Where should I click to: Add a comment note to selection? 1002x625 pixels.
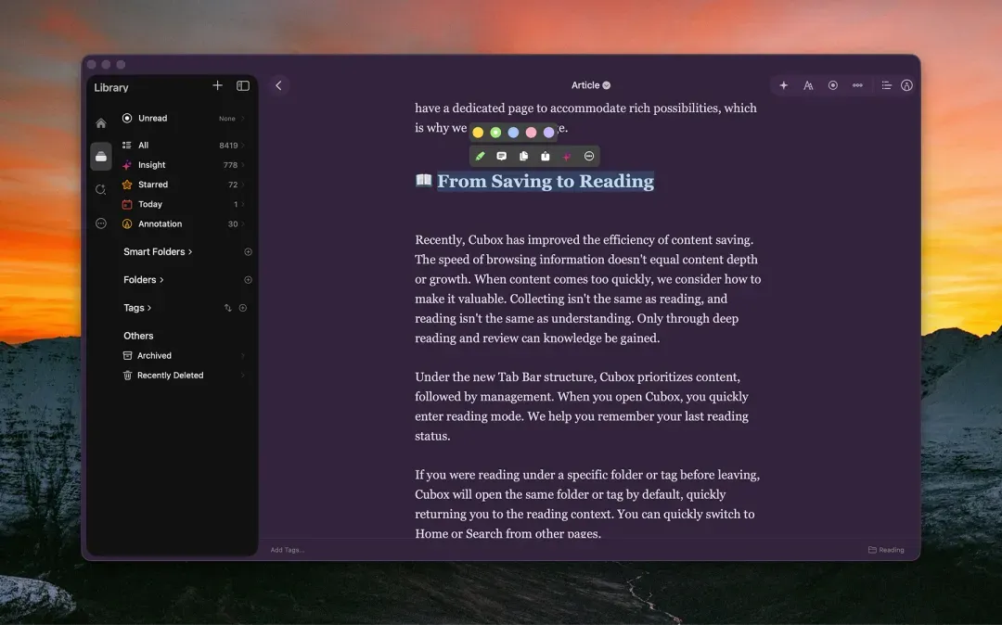point(502,157)
